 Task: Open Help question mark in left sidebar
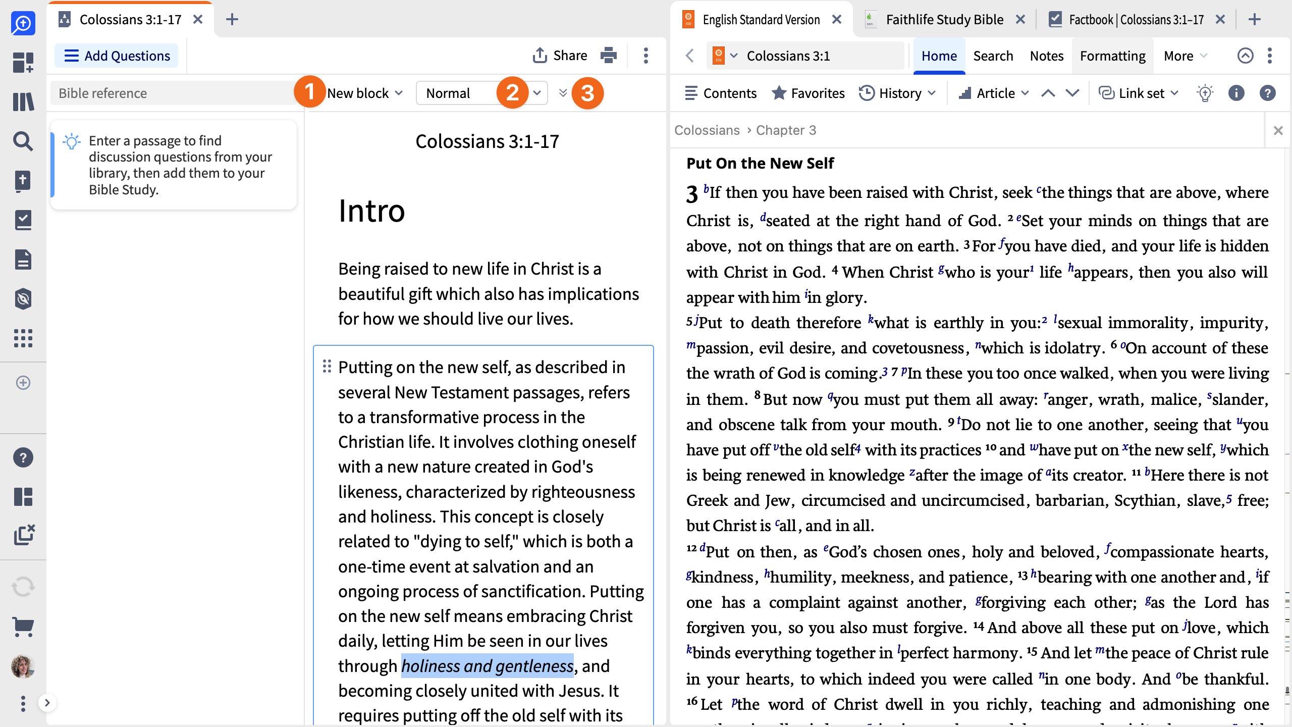(x=23, y=457)
